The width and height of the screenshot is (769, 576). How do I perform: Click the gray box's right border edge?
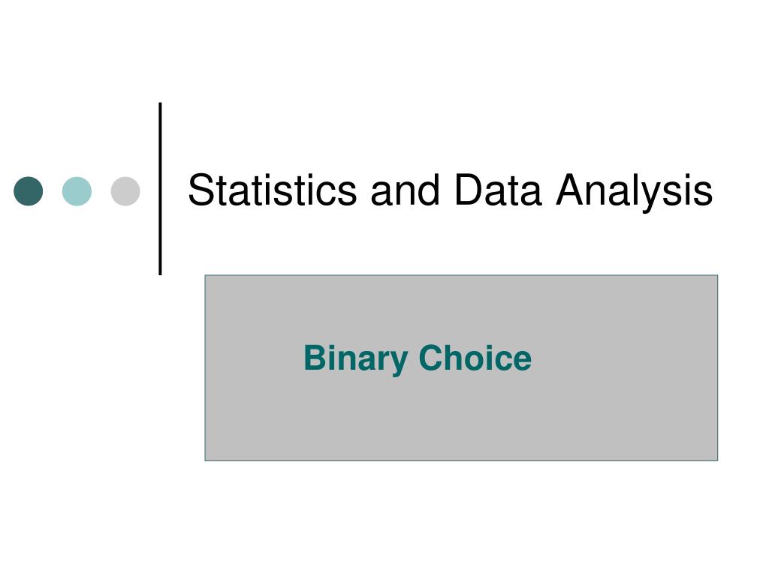tap(717, 367)
